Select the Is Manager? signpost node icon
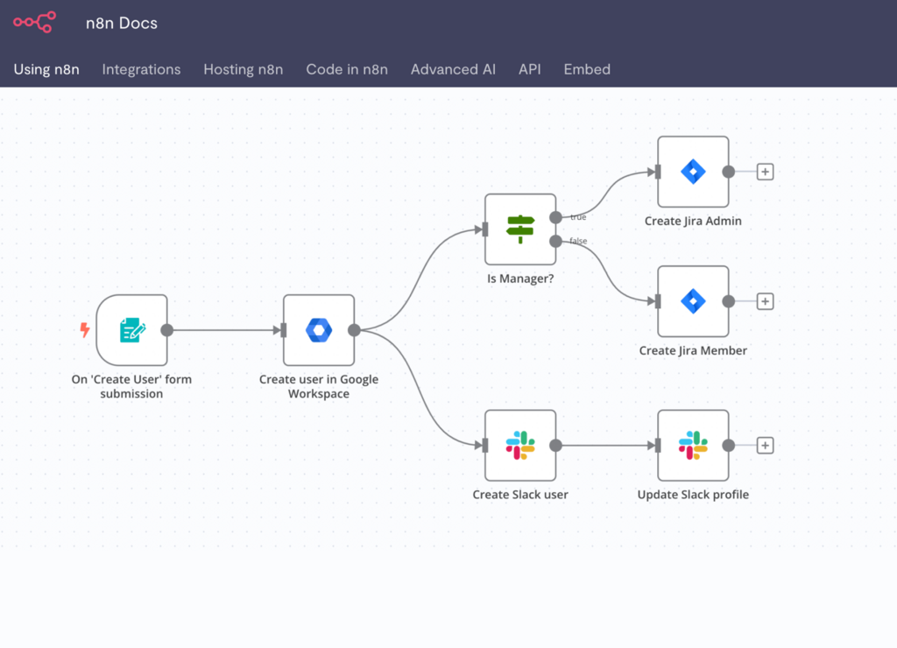Image resolution: width=897 pixels, height=648 pixels. point(520,229)
